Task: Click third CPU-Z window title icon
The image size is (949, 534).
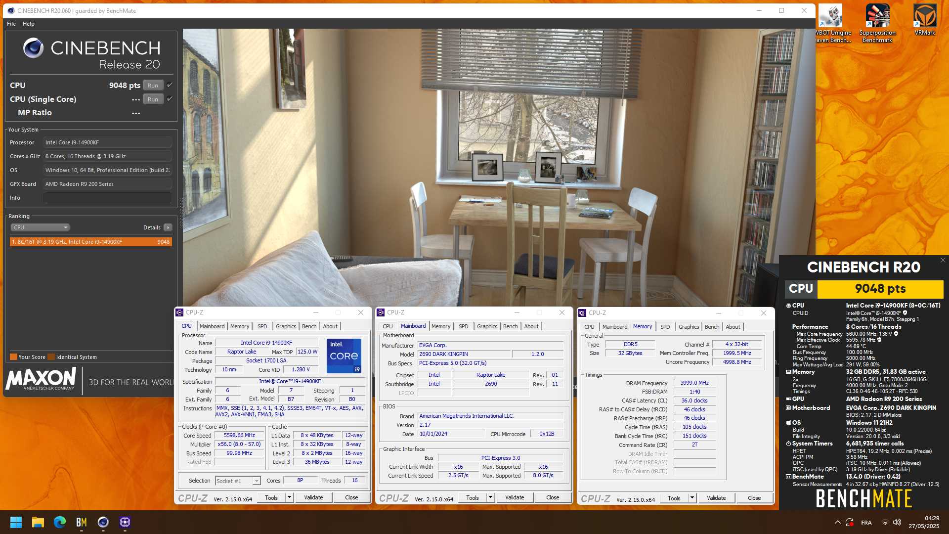Action: pyautogui.click(x=583, y=313)
